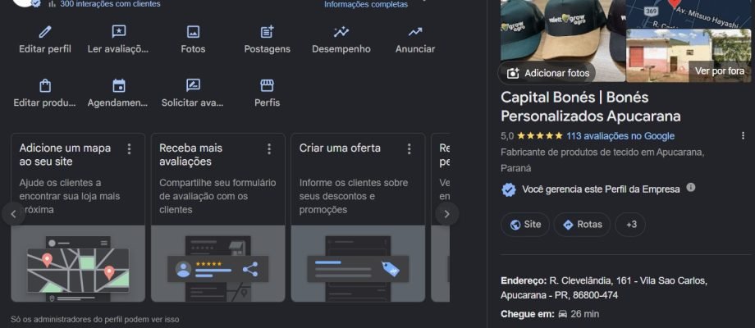755x328 pixels.
Task: Click the 'Só os administradores do perfil' note
Action: click(95, 319)
